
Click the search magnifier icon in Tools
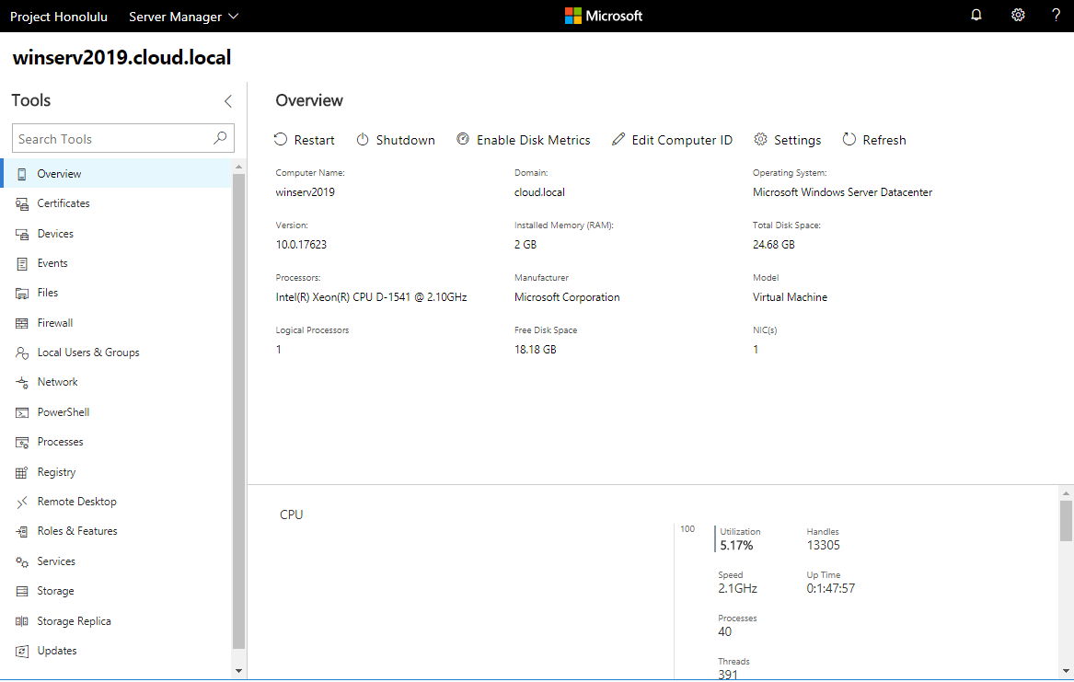tap(220, 139)
